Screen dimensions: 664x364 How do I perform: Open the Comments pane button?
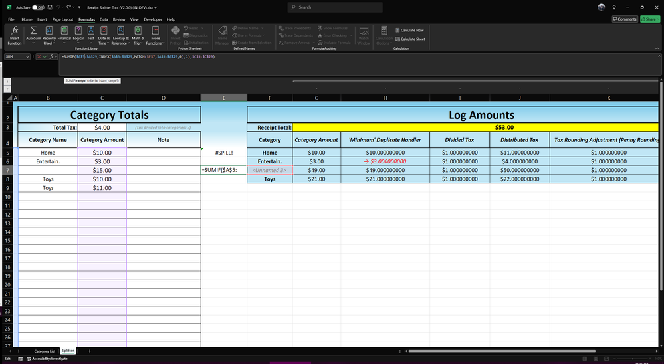(x=625, y=19)
